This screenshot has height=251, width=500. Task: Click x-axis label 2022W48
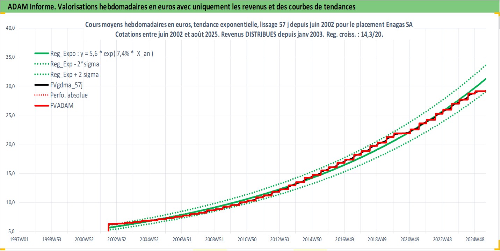[442, 239]
